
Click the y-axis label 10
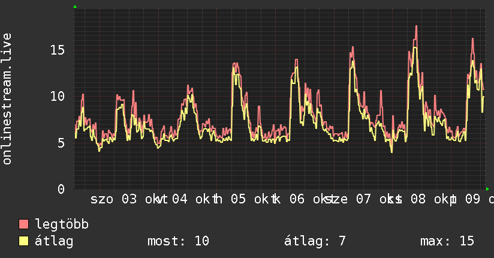pos(58,96)
